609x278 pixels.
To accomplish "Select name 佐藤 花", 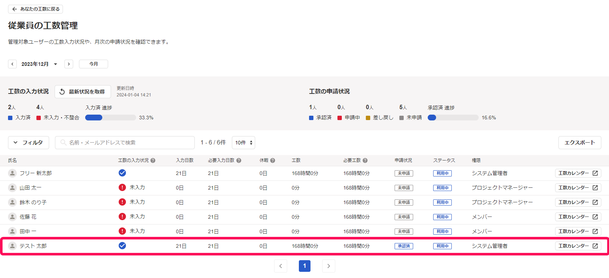I will click(x=28, y=217).
